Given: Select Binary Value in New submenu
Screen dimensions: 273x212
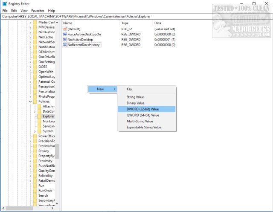Looking at the screenshot, I should [x=147, y=103].
